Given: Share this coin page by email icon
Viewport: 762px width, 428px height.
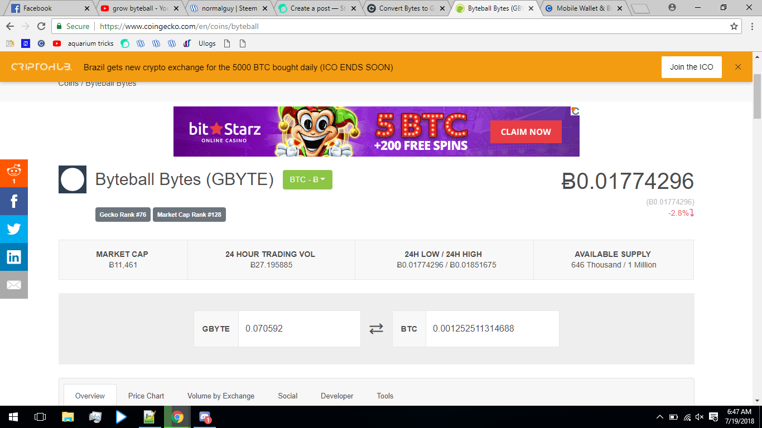Looking at the screenshot, I should (x=14, y=284).
